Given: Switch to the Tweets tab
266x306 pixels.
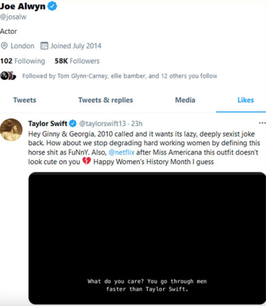Looking at the screenshot, I should 25,100.
